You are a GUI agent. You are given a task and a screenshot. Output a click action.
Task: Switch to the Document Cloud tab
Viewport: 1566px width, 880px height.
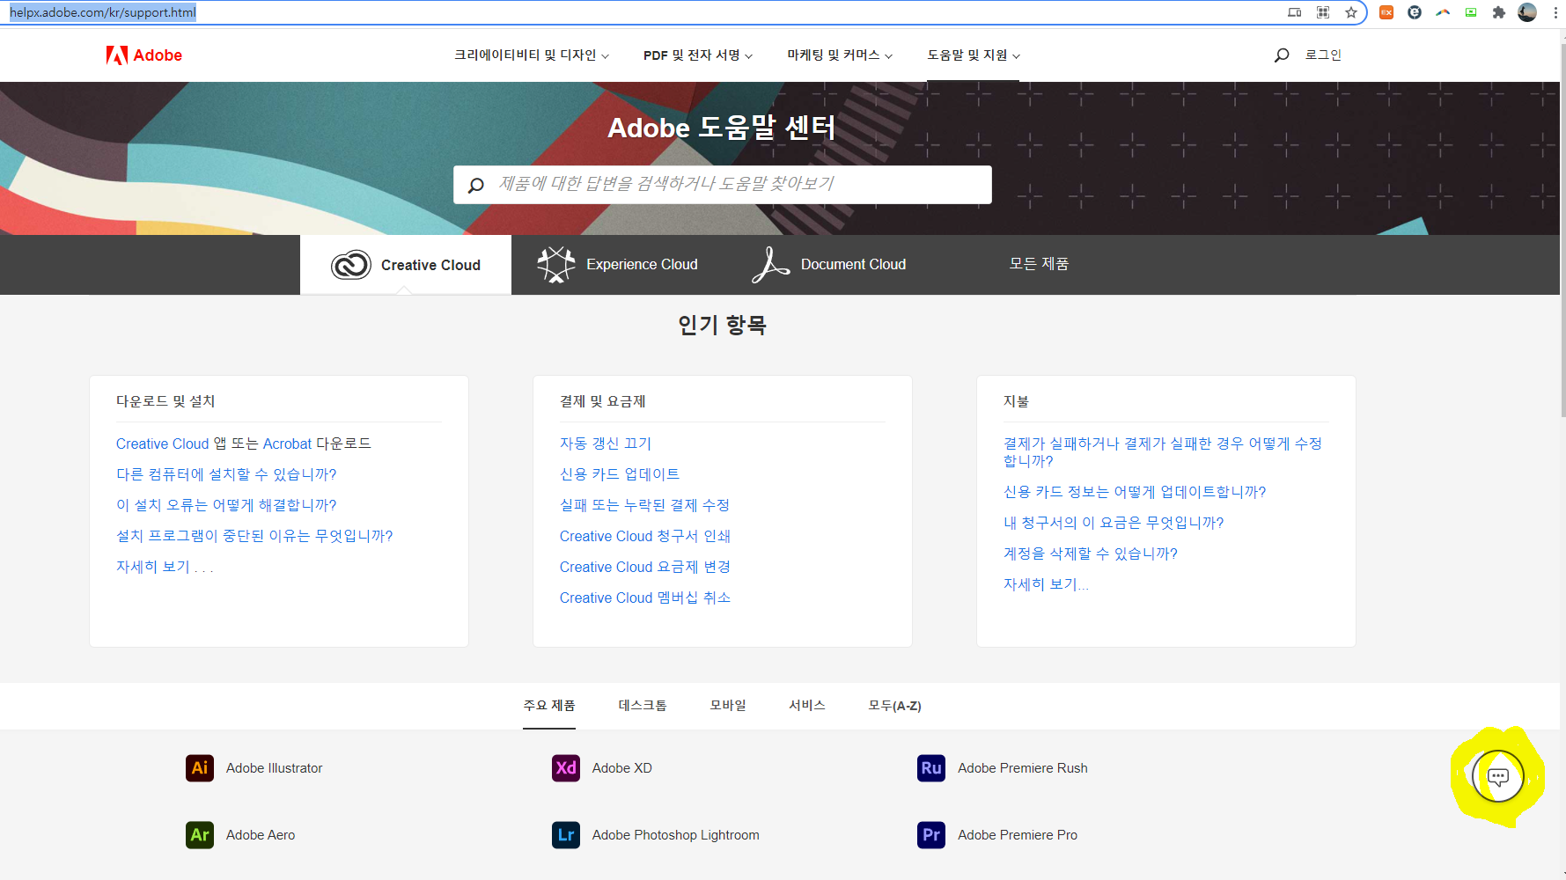[829, 264]
